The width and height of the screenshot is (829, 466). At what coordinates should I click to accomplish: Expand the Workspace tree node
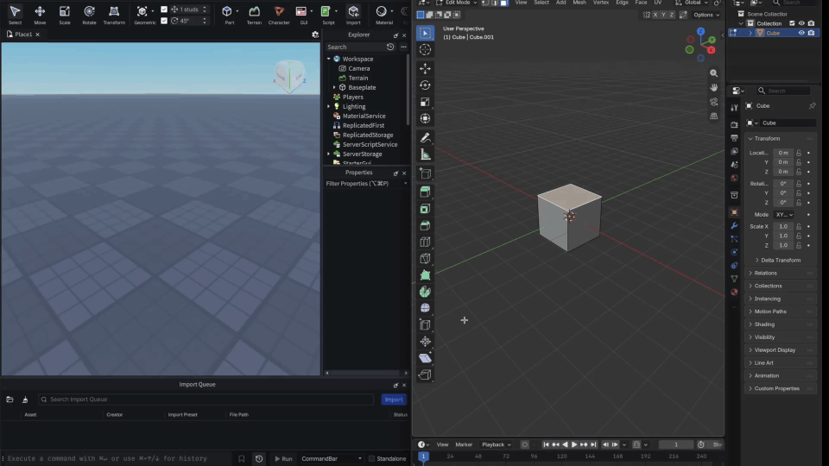(329, 59)
